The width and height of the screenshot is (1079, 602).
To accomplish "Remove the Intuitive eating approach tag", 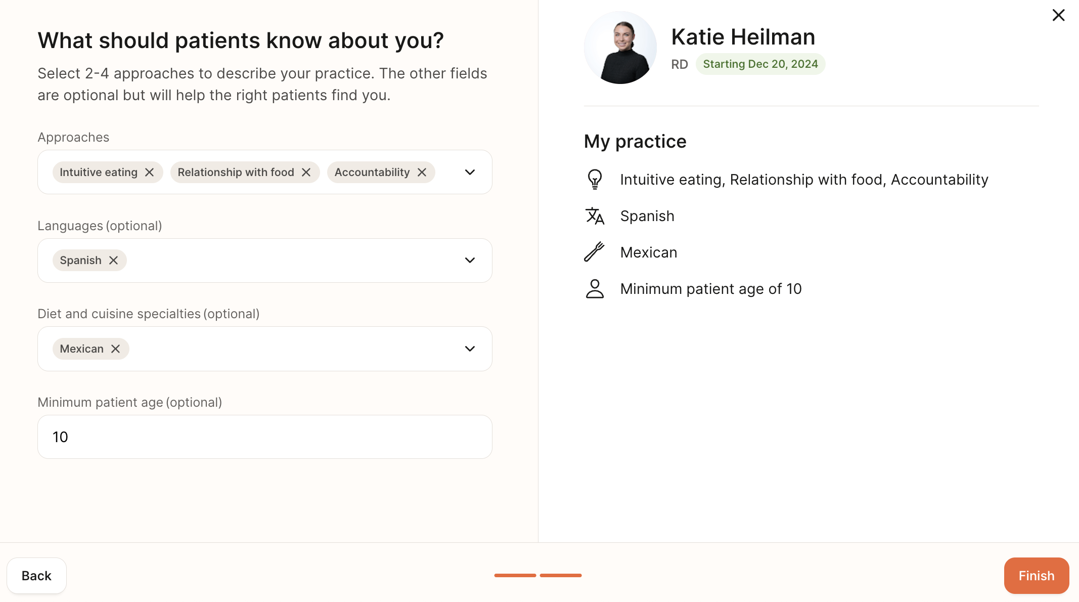I will point(149,173).
